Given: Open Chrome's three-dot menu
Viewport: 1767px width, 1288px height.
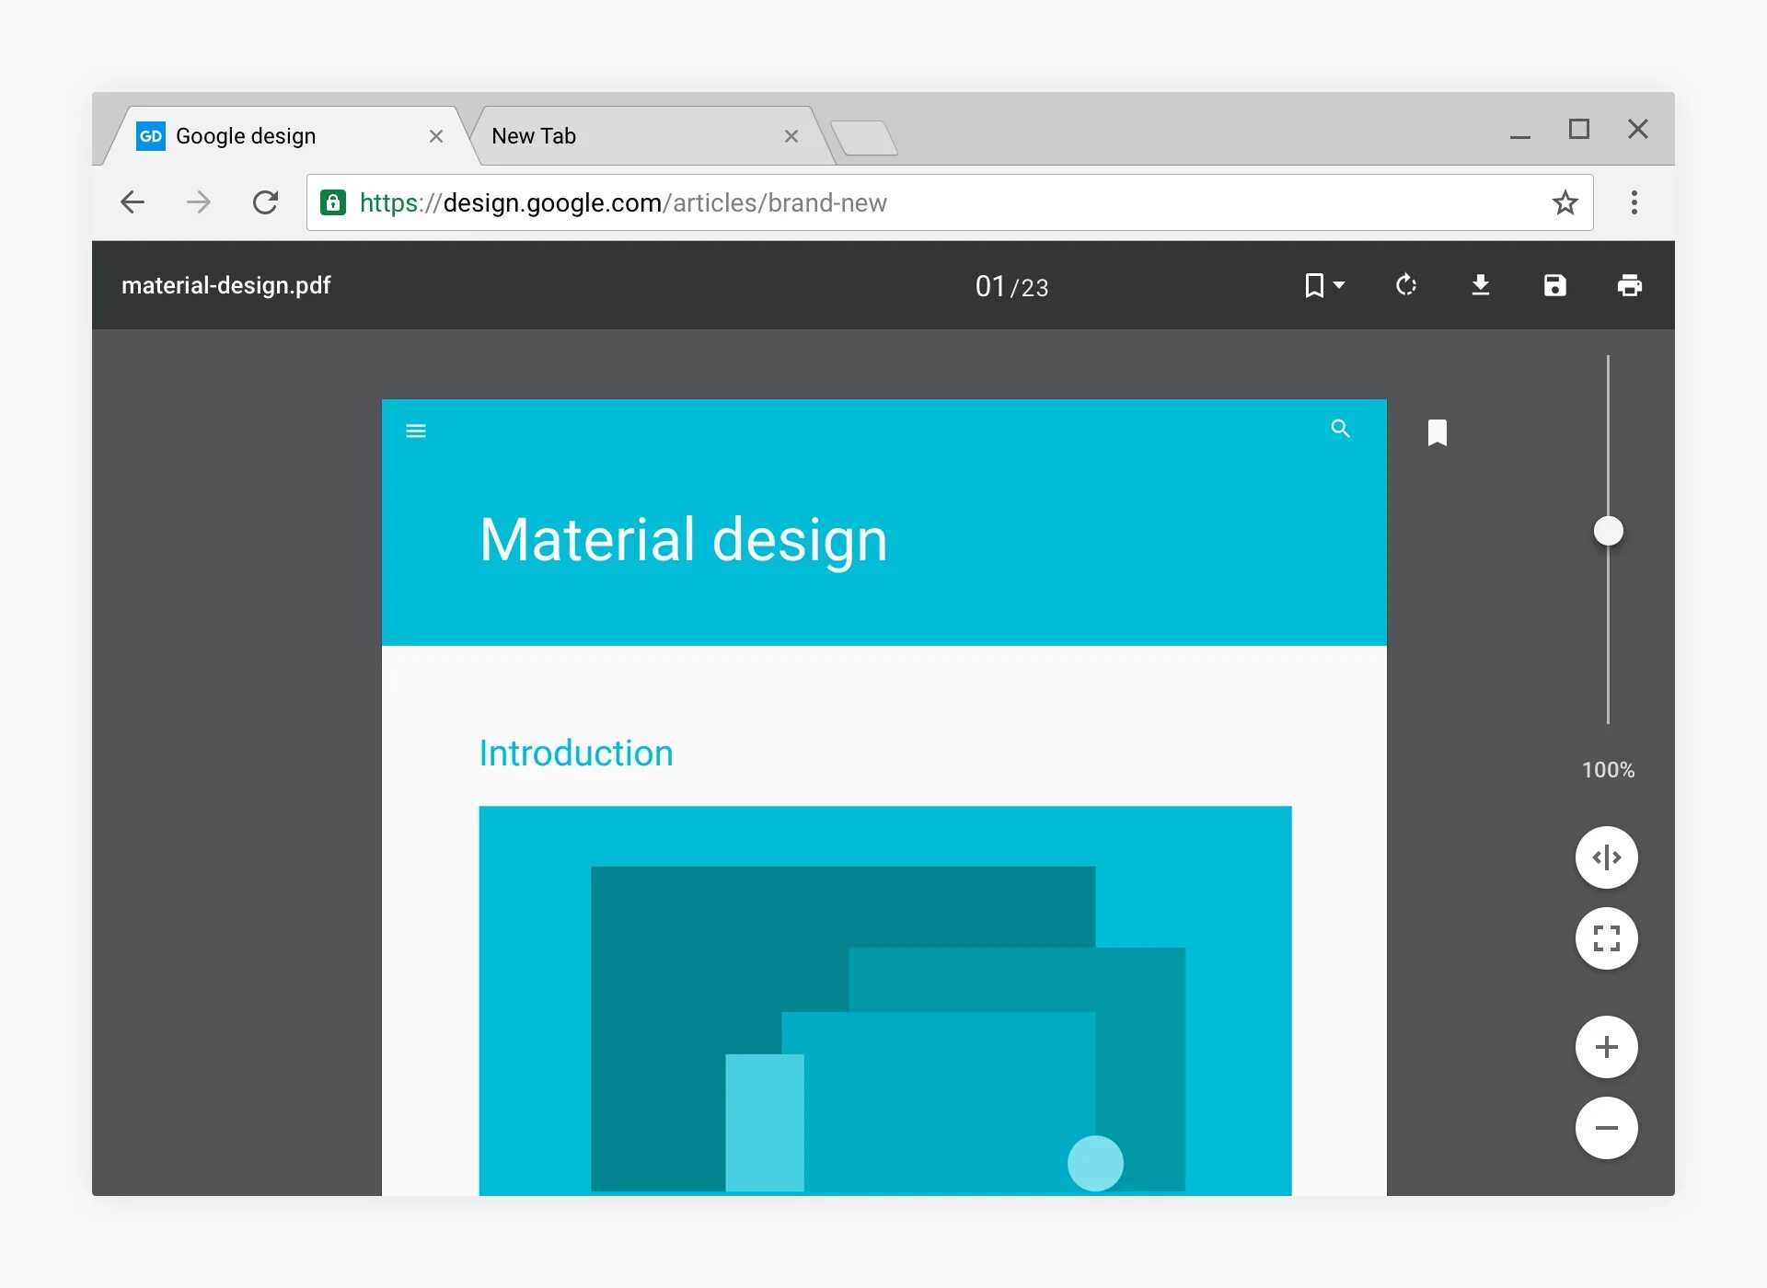Looking at the screenshot, I should click(x=1634, y=202).
